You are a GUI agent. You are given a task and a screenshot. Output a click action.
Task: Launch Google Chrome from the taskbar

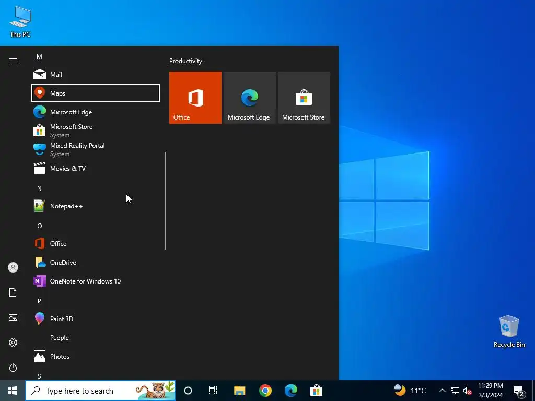[265, 391]
